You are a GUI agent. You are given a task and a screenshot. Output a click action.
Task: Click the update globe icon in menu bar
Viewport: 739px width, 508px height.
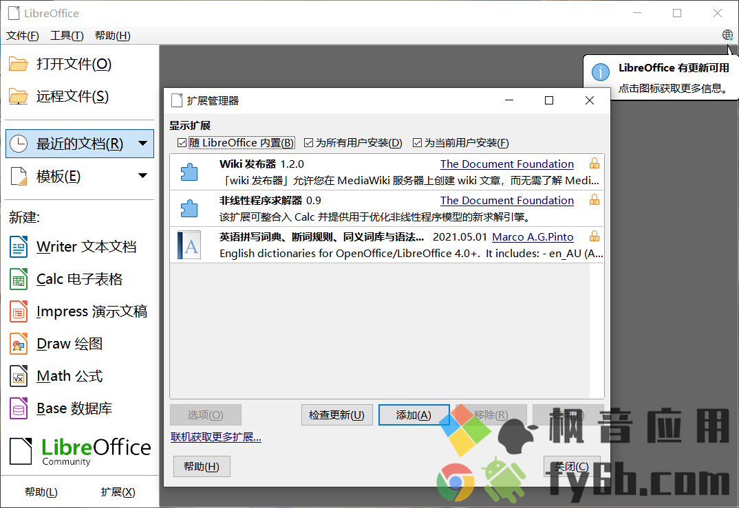(x=728, y=35)
